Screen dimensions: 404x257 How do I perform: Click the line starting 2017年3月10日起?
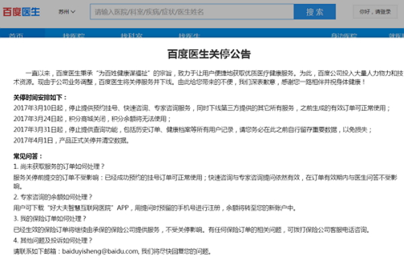pos(202,108)
